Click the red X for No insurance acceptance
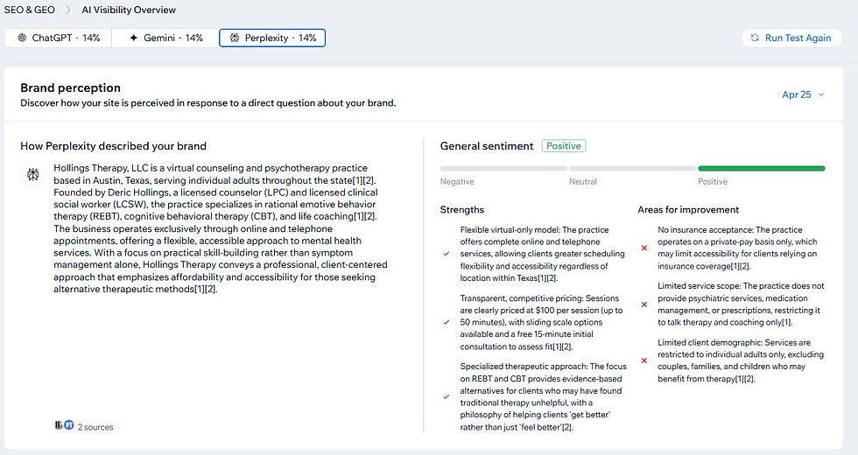This screenshot has height=455, width=858. click(x=644, y=248)
